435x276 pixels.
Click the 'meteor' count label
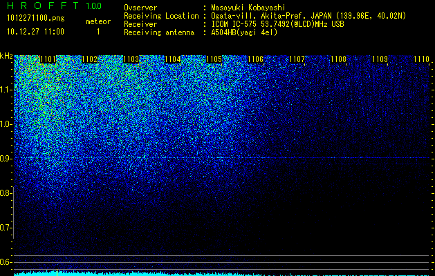[98, 21]
